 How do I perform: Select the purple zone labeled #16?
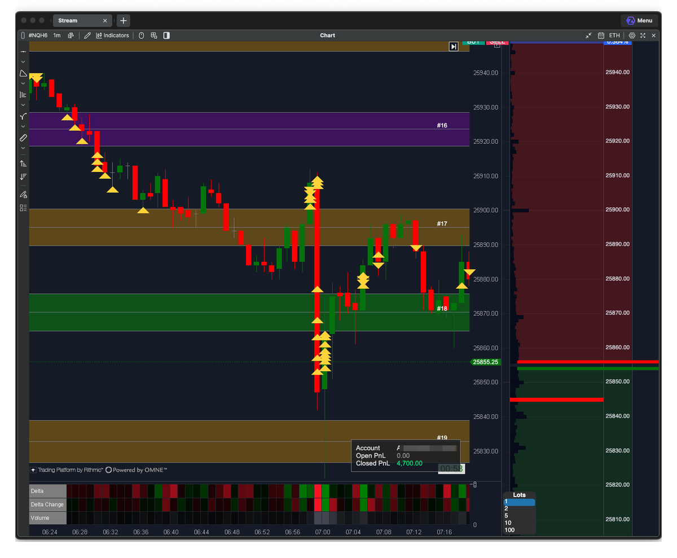coord(249,129)
